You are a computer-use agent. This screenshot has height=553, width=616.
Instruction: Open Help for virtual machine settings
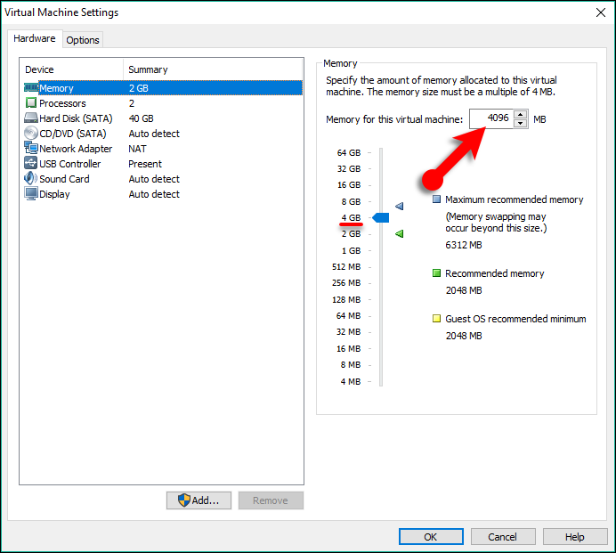click(x=575, y=537)
